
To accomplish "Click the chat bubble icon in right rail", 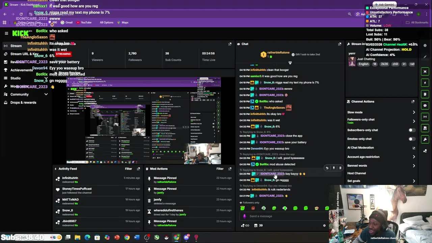I will [x=425, y=105].
